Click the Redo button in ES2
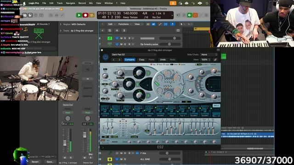 click(173, 60)
